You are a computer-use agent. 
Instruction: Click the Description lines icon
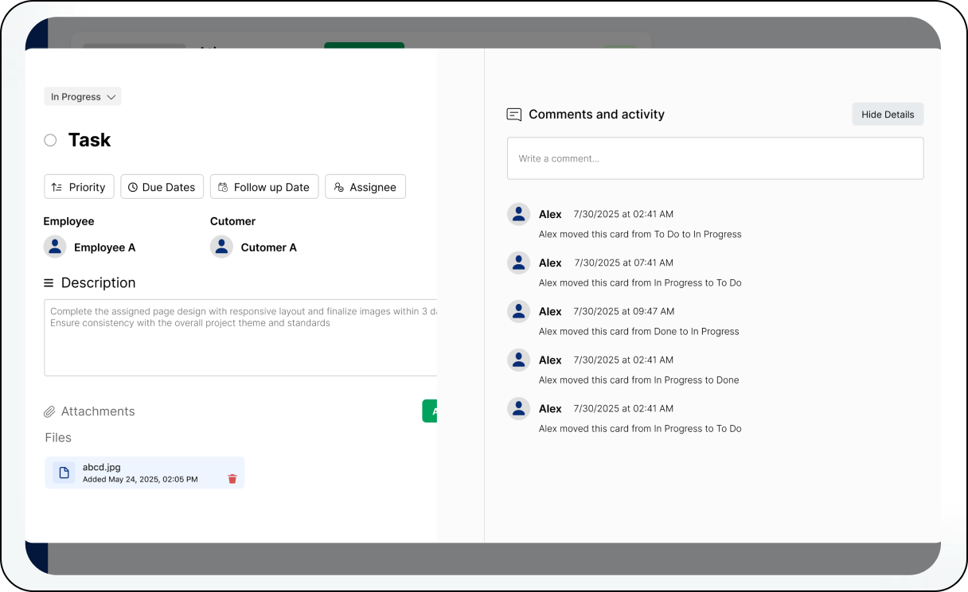click(x=49, y=283)
